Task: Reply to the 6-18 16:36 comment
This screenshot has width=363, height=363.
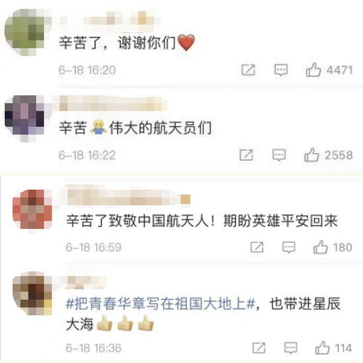Action: 291,348
